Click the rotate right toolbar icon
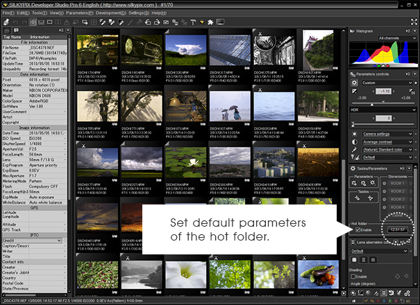The width and height of the screenshot is (420, 305). click(x=157, y=22)
